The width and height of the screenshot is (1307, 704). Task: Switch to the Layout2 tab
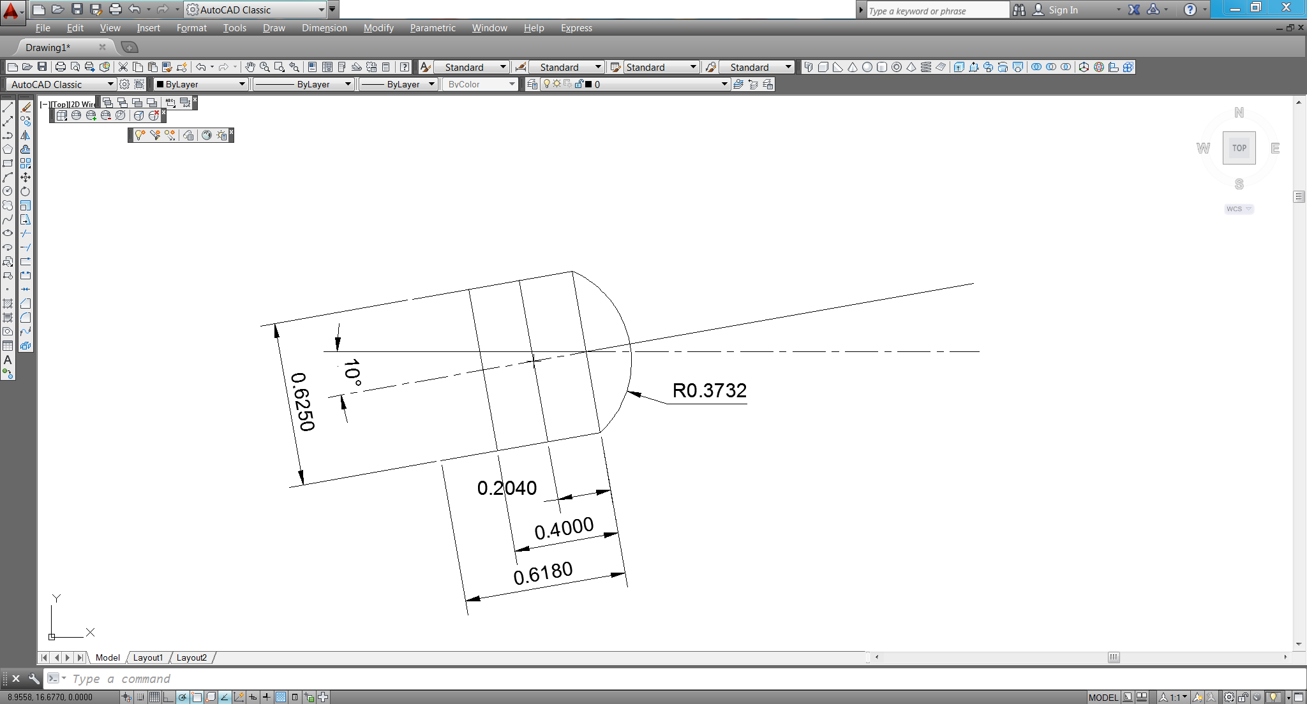pos(191,657)
